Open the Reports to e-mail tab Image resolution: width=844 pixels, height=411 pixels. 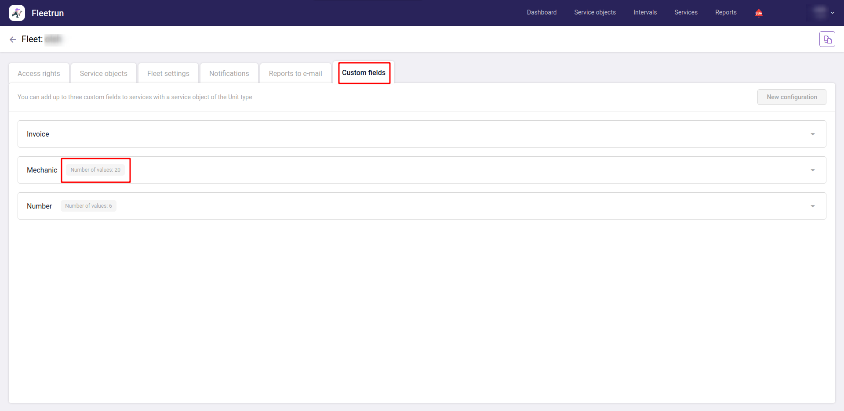click(x=295, y=73)
